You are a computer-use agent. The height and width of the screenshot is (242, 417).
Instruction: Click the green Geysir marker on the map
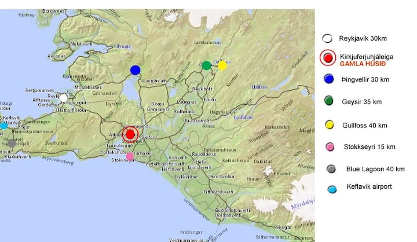tap(206, 65)
